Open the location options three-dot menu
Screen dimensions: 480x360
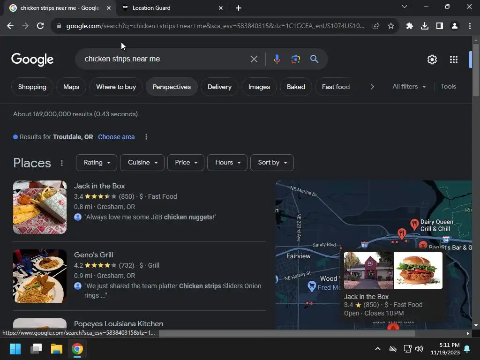(x=146, y=137)
